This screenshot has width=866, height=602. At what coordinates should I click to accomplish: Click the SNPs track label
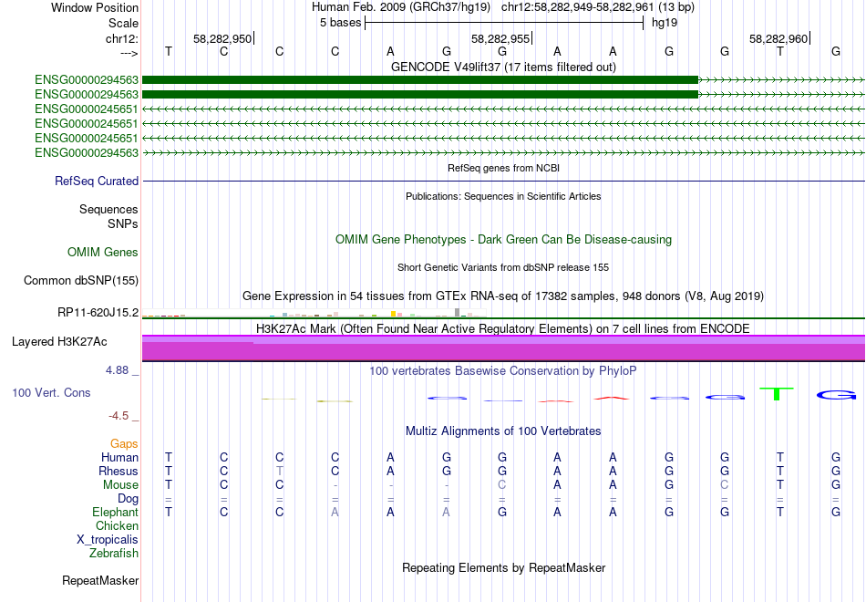[x=123, y=223]
